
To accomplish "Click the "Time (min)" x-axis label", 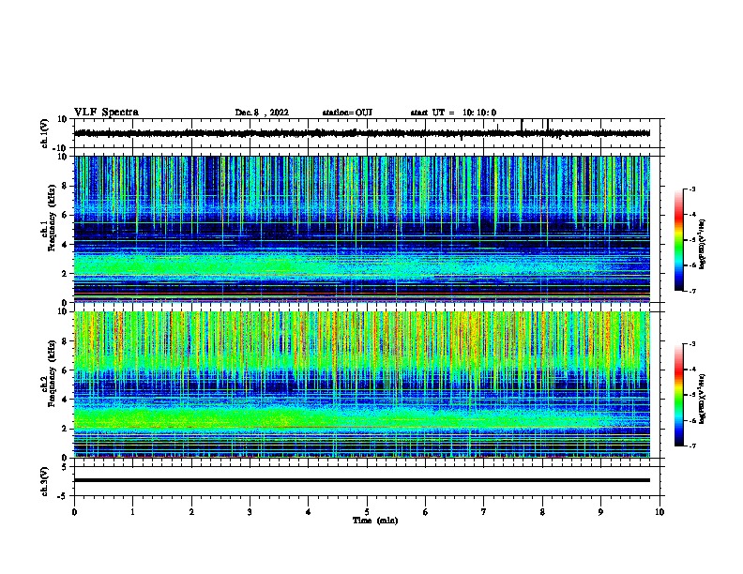I will (x=375, y=521).
